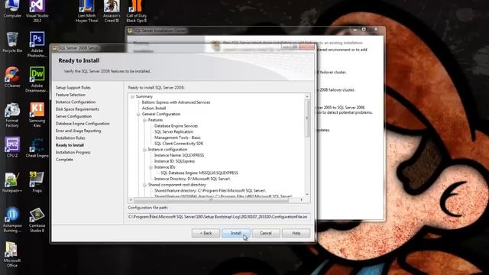Viewport: 489px width, 275px height.
Task: Open Adobe Photoshop desktop icon
Action: (x=37, y=44)
